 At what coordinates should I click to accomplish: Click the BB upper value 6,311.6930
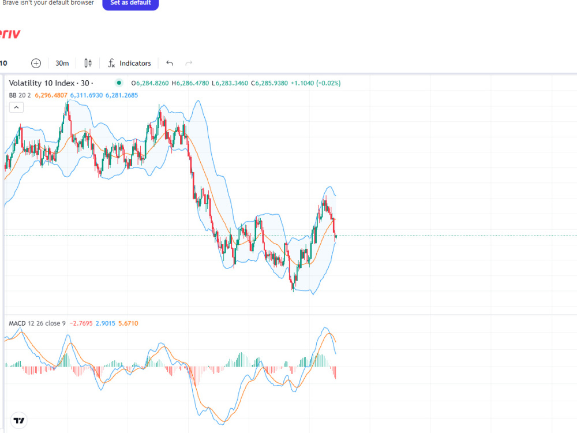[x=87, y=95]
